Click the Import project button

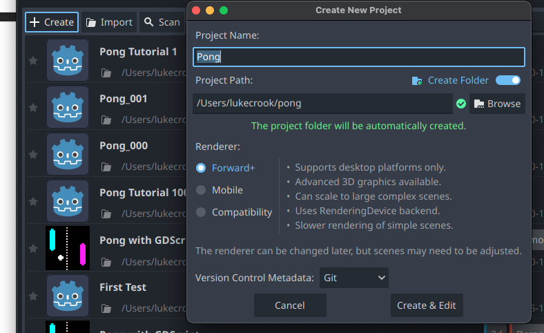109,22
